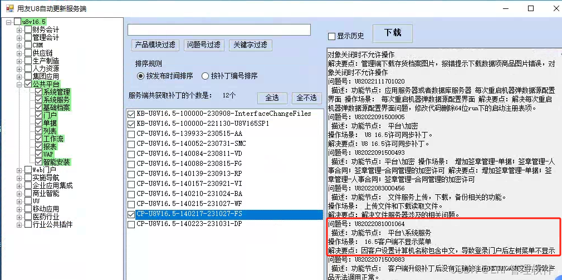Check patch CP-U8V16.5-139933-230515-AA
The image size is (562, 280).
(x=131, y=134)
